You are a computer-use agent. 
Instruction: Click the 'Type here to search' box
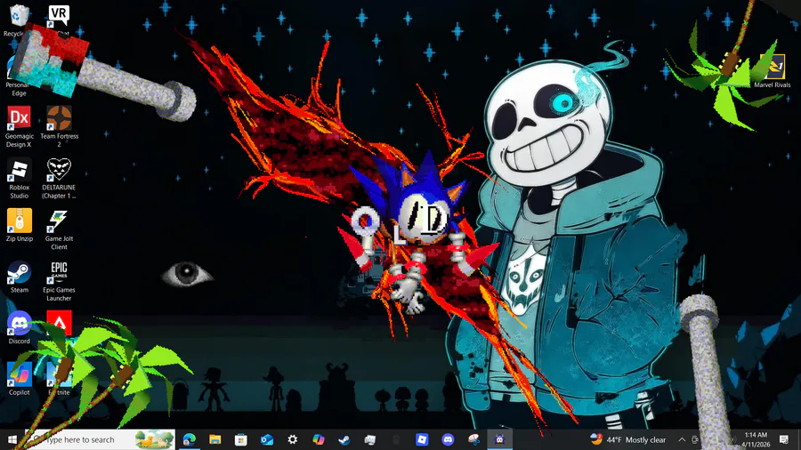click(100, 439)
